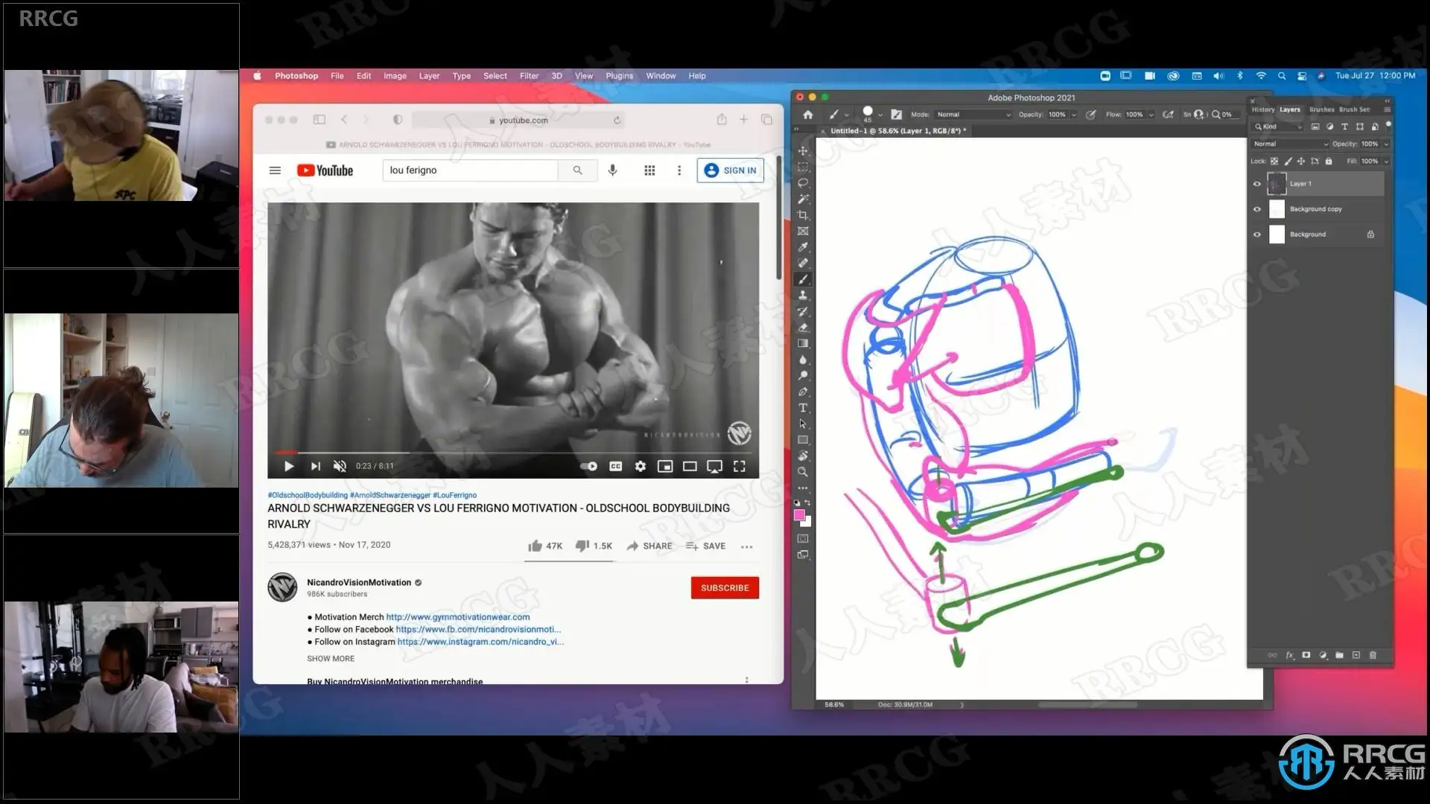The image size is (1430, 804).
Task: Switch to the History tab
Action: [1262, 109]
